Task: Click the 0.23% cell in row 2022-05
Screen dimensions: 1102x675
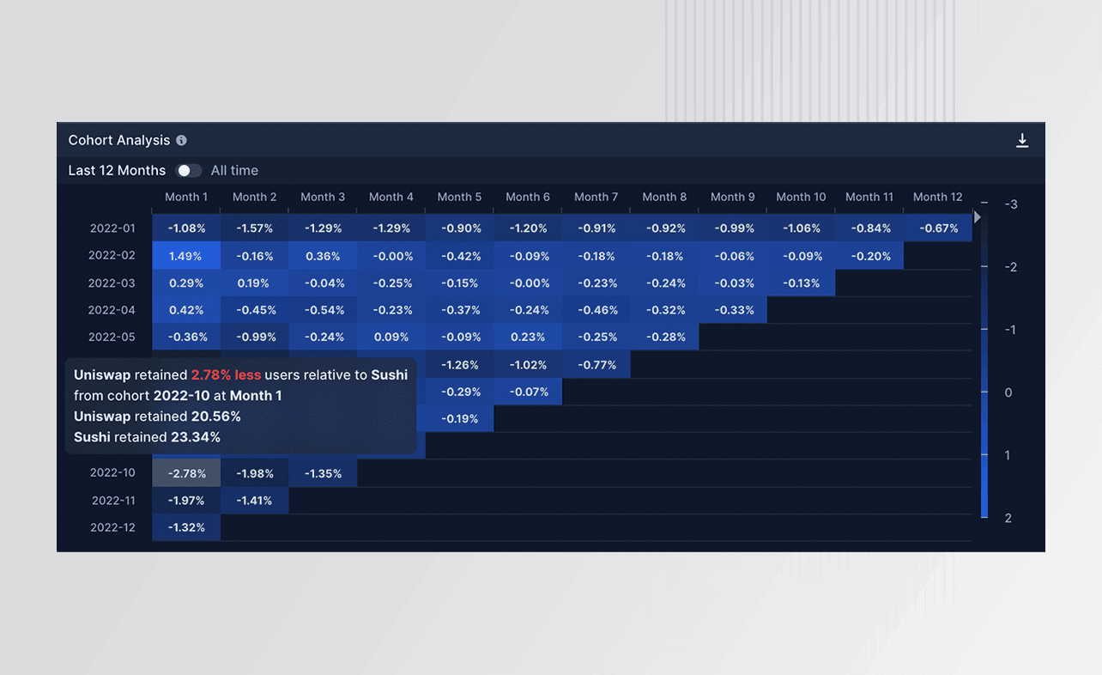Action: tap(528, 337)
